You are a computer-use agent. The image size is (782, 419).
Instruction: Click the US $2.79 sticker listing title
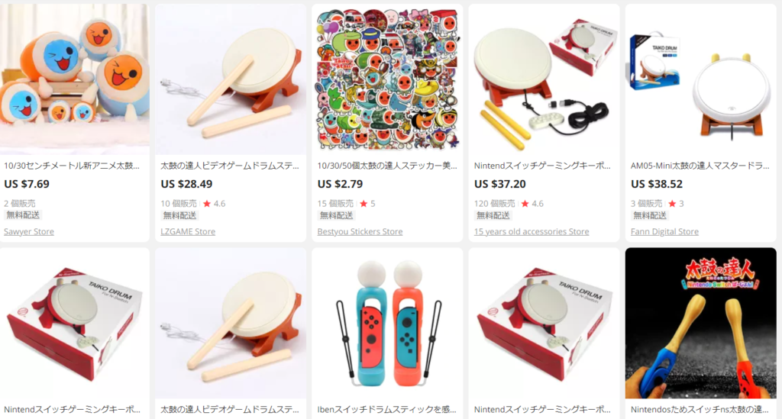(387, 166)
